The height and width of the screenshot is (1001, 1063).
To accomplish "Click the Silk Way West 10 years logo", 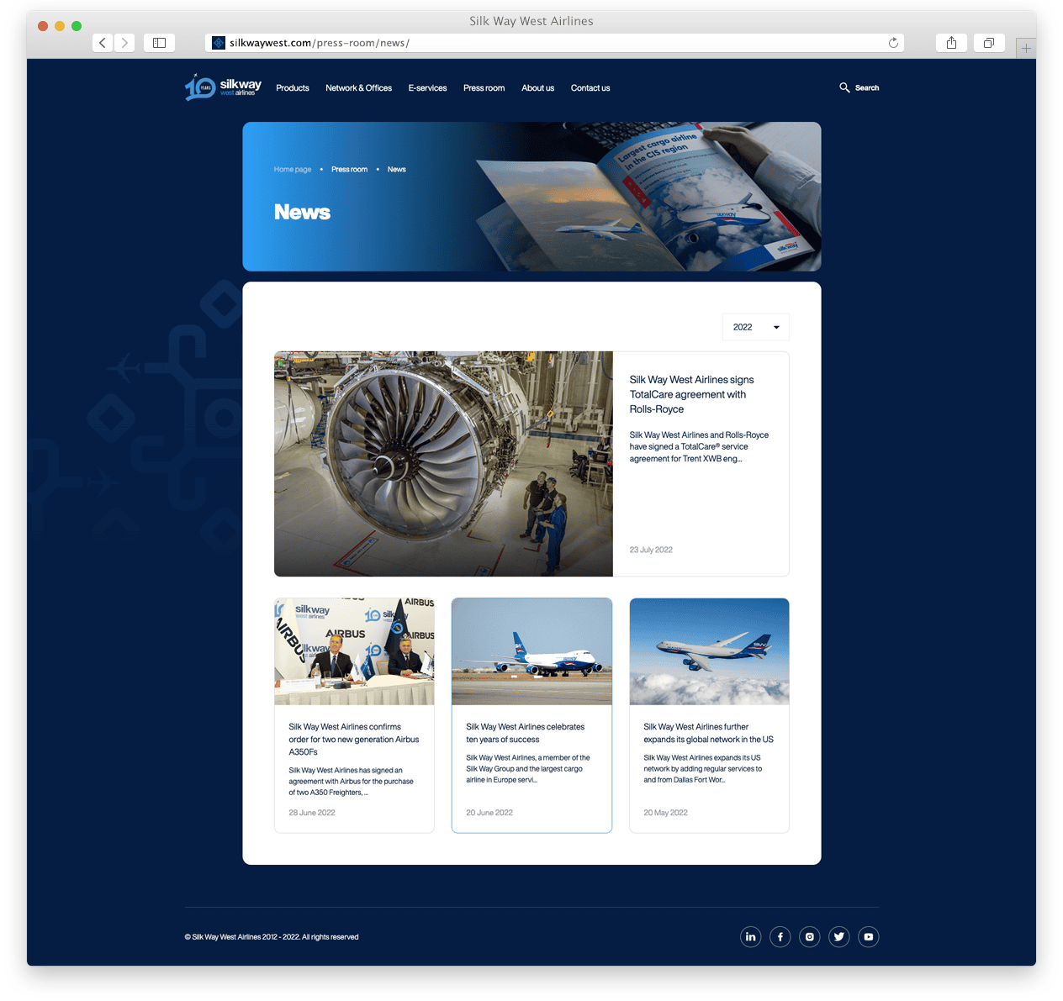I will (223, 87).
